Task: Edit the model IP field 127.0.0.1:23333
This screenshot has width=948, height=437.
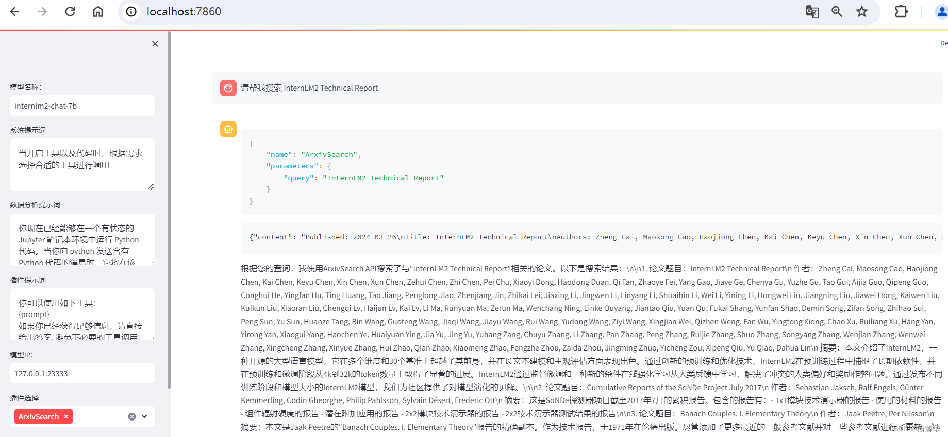Action: click(82, 374)
